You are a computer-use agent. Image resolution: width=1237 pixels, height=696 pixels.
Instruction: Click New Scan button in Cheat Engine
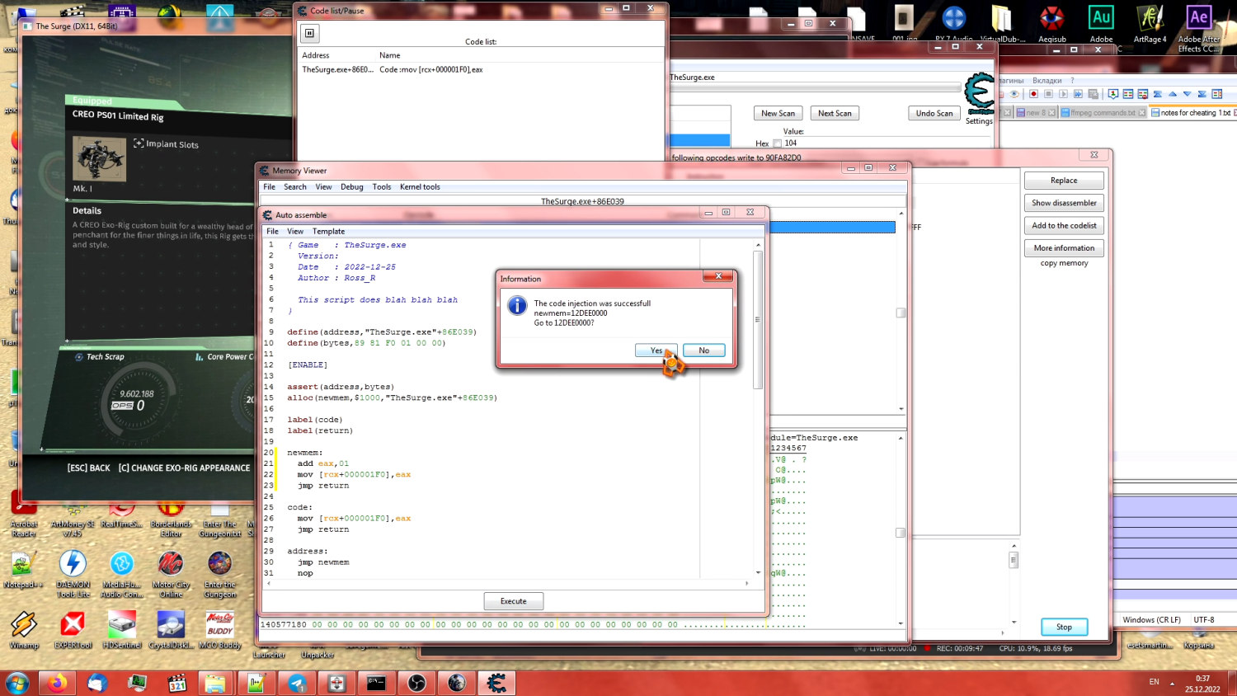(x=778, y=113)
